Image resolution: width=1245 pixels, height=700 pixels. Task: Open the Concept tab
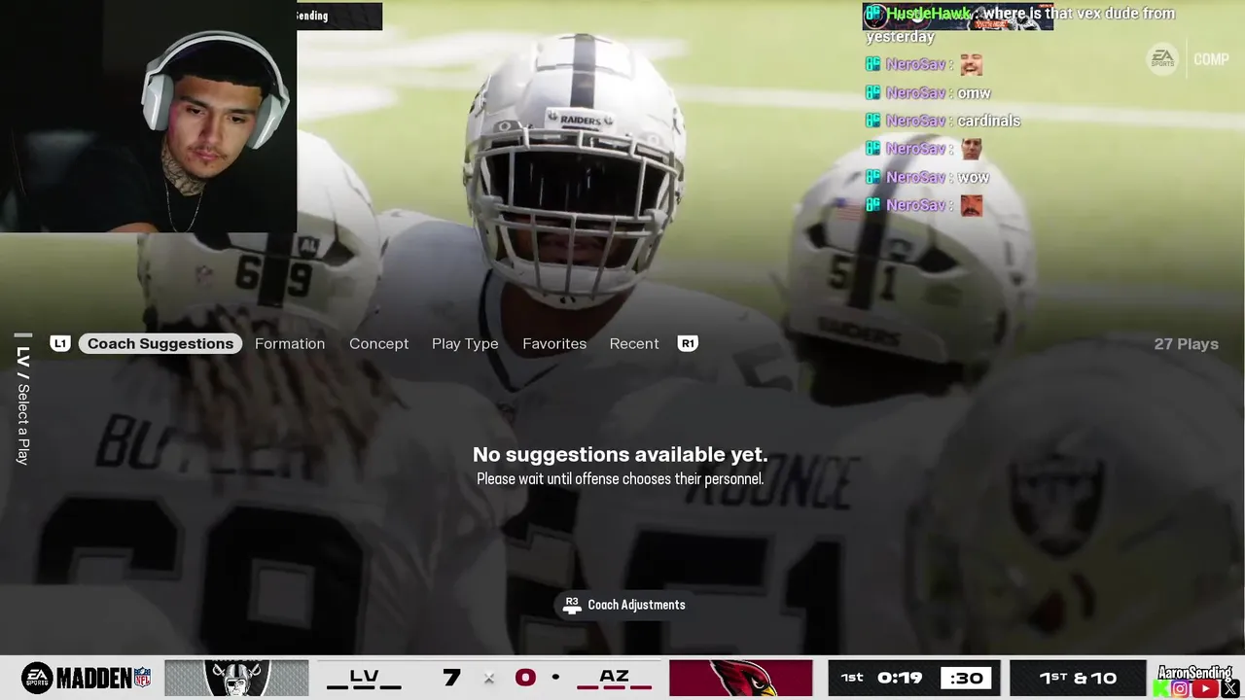379,343
